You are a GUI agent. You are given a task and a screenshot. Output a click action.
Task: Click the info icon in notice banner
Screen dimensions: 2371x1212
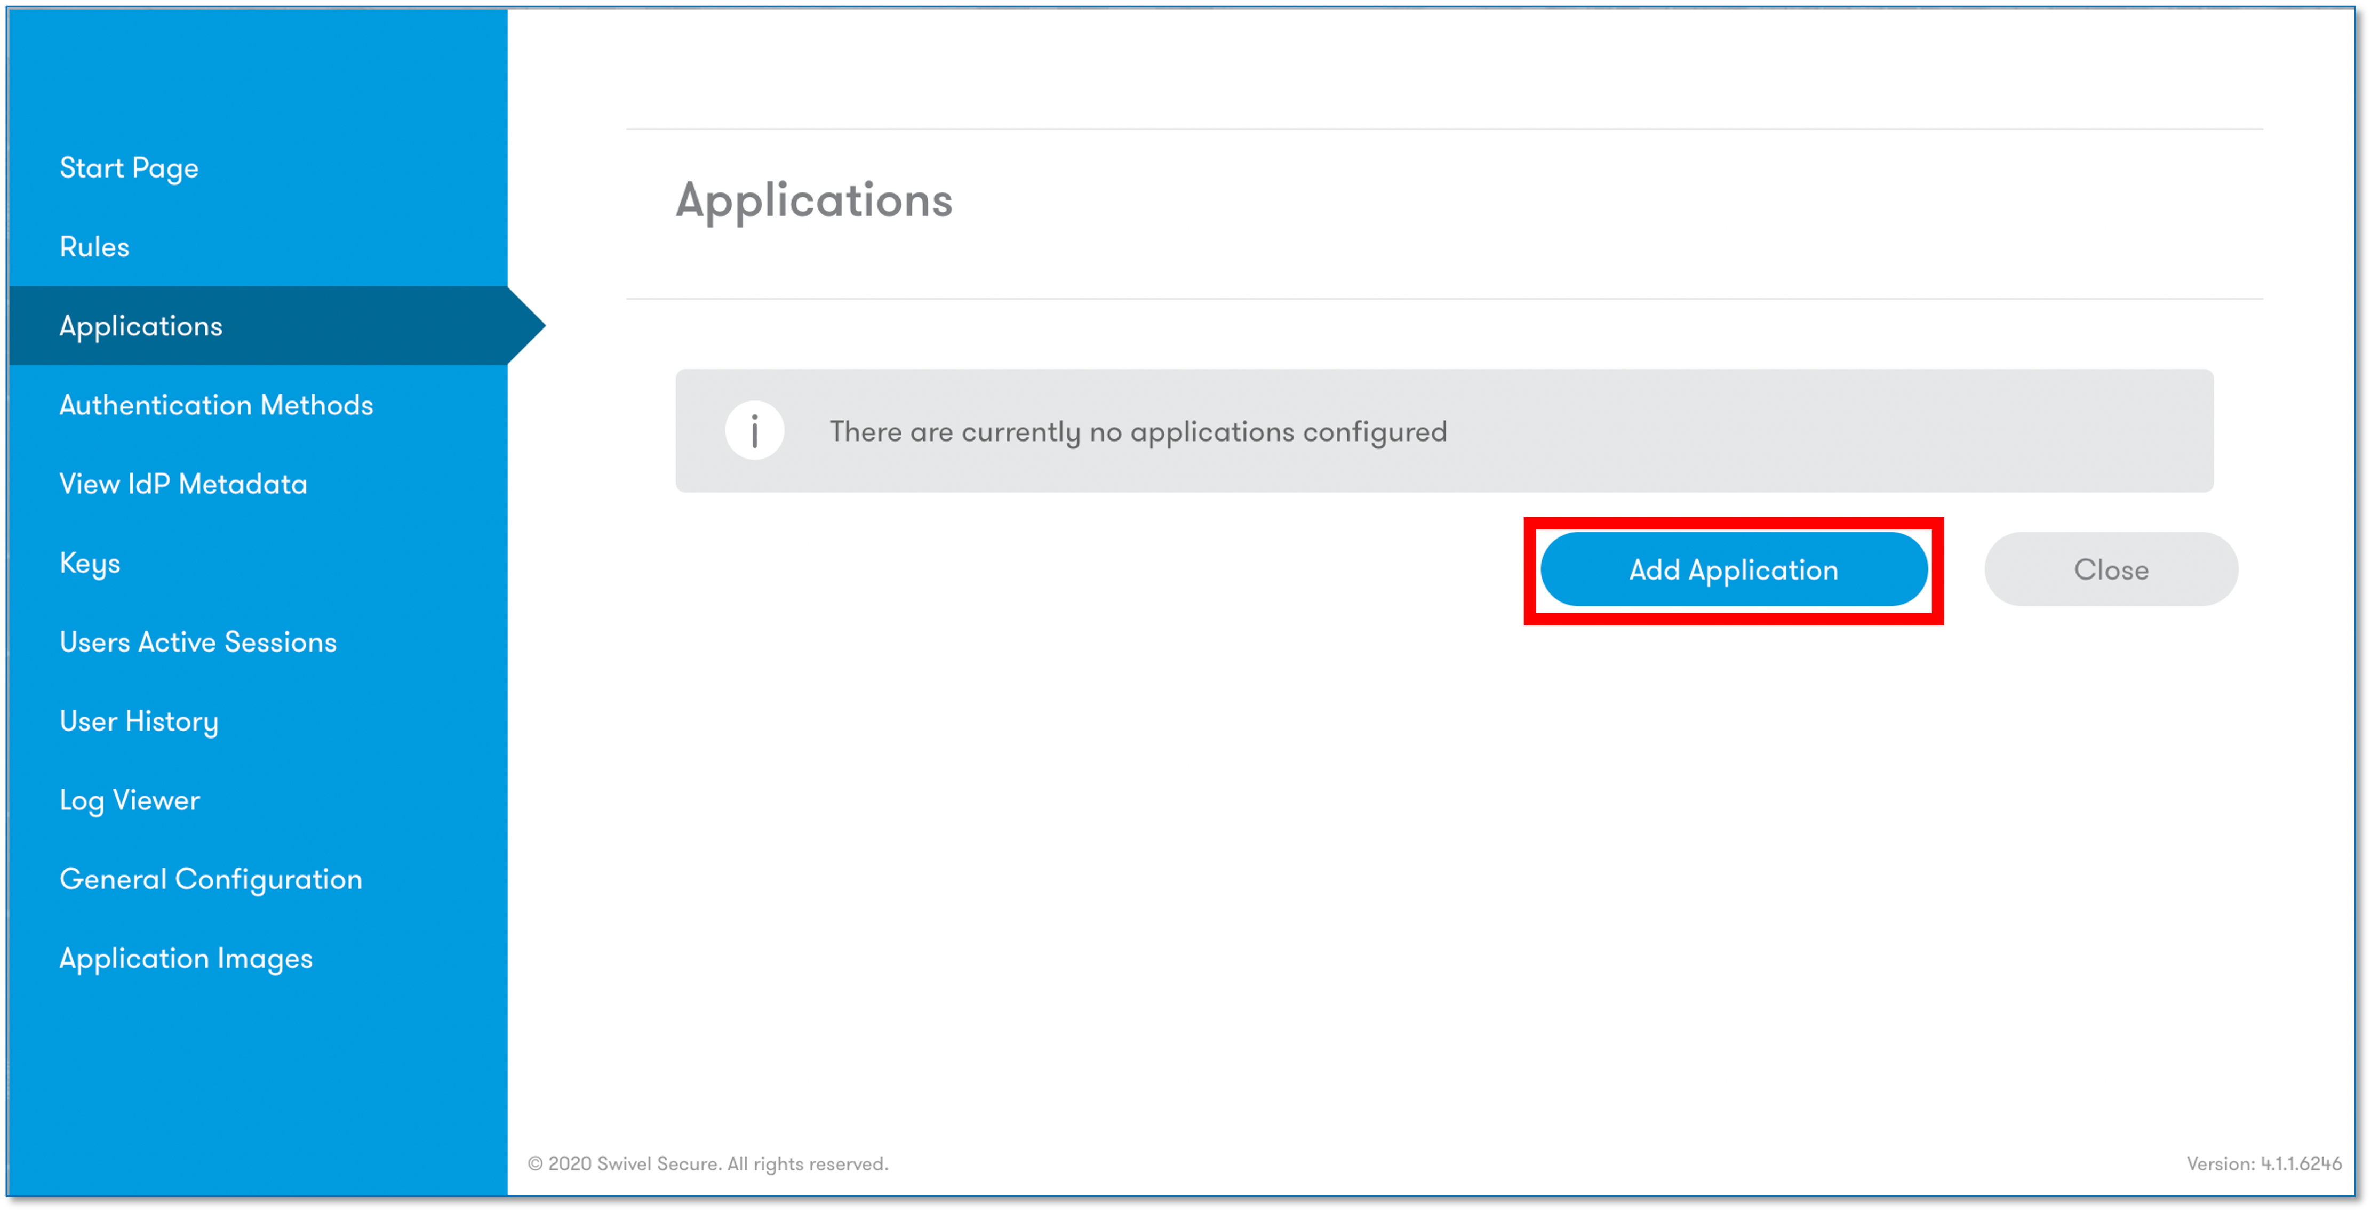[755, 431]
